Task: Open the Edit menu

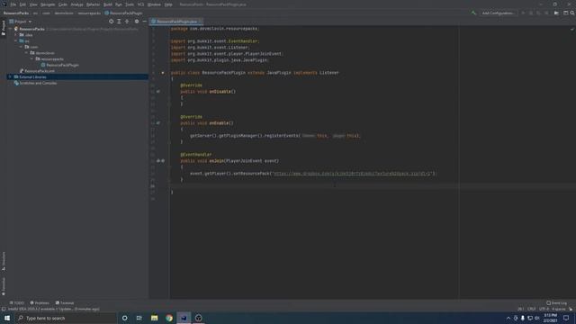Action: (22, 4)
